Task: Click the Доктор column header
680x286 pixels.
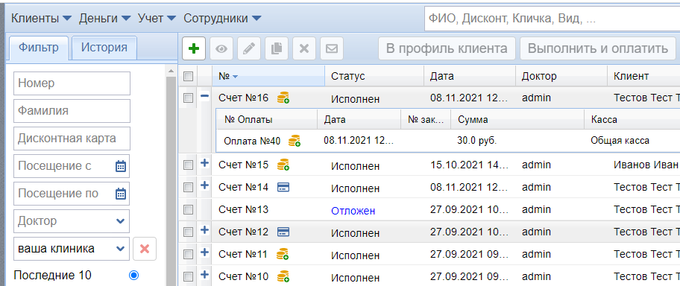Action: point(561,76)
